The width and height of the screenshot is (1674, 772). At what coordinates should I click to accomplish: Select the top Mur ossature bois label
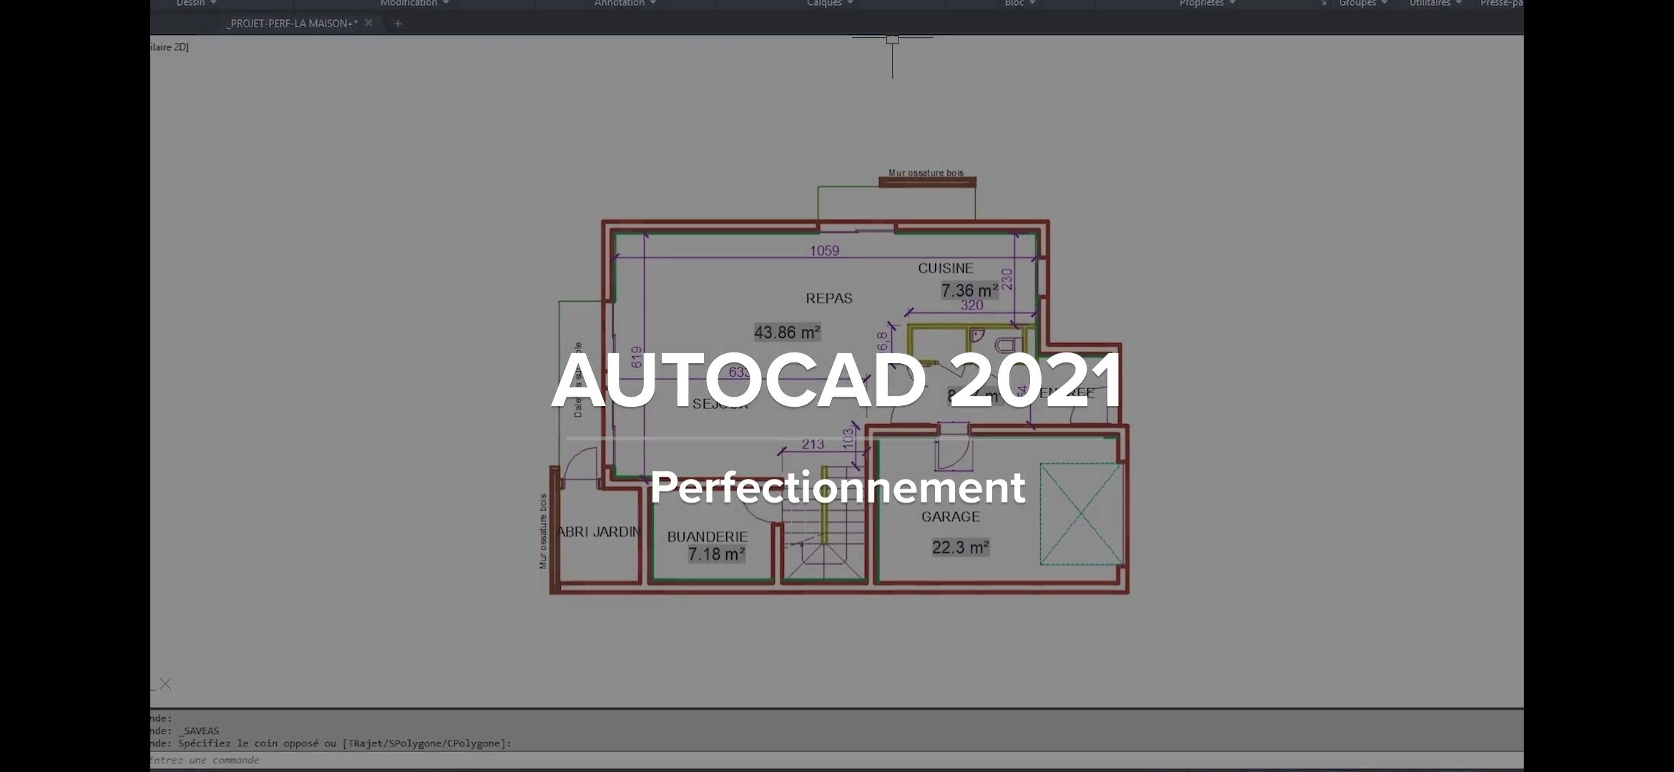[x=926, y=172]
